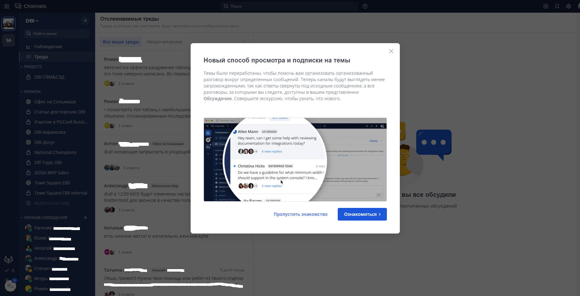The width and height of the screenshot is (580, 296).
Task: Click the yellow R avatar of Роман
Action: [28, 289]
